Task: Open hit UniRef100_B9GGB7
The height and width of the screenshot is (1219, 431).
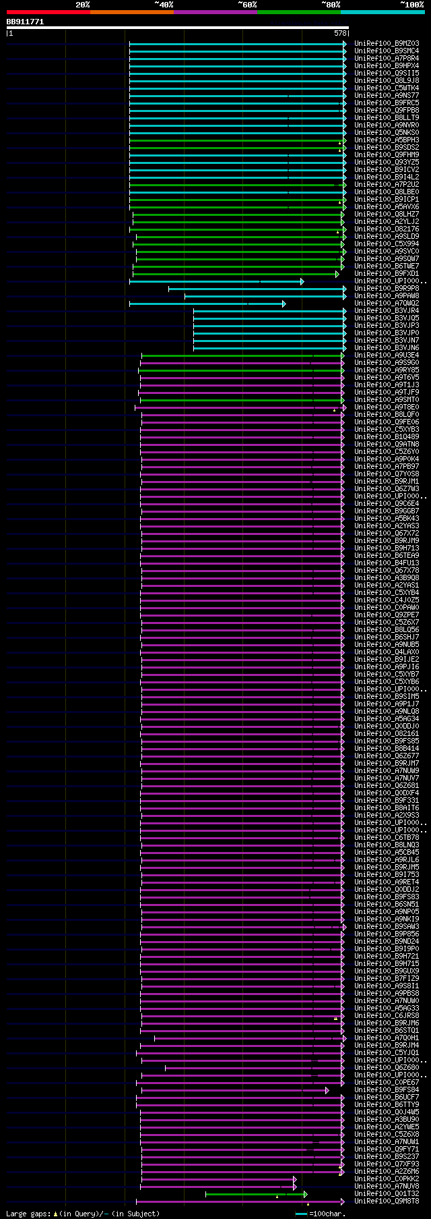Action: (387, 511)
